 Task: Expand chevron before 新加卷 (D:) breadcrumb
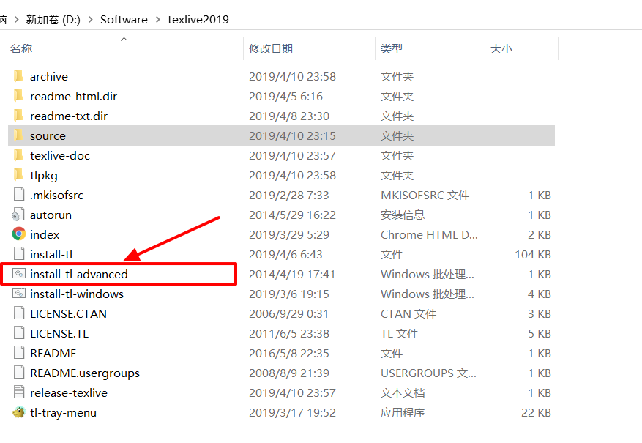click(16, 19)
